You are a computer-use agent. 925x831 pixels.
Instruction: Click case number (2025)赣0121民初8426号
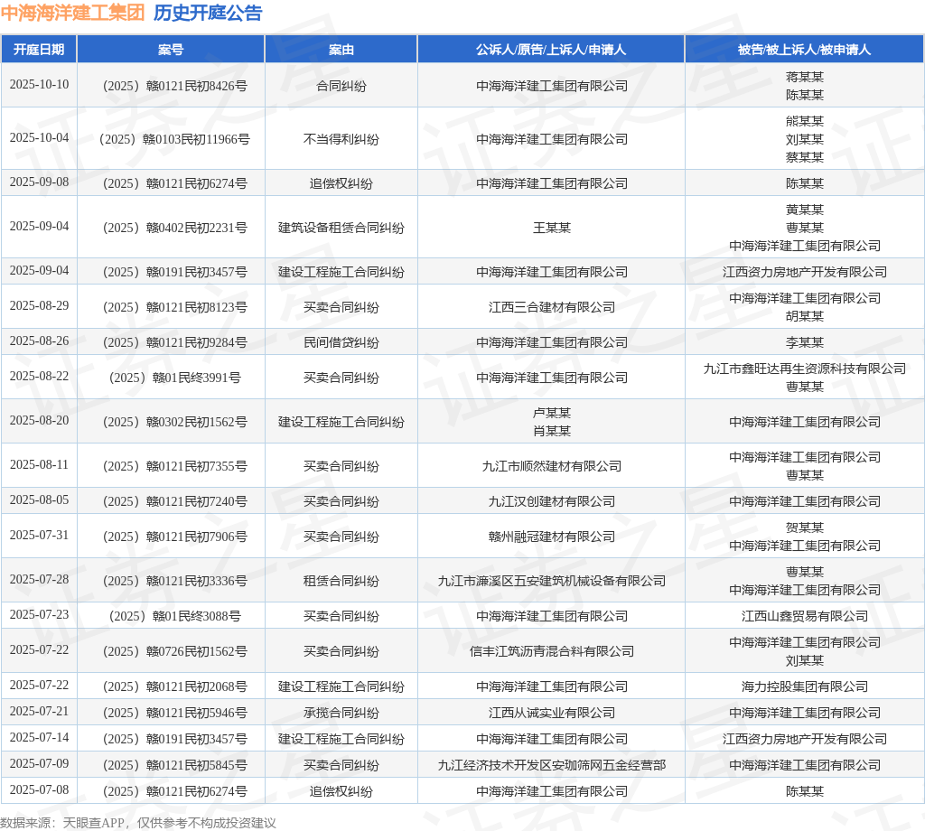coord(174,86)
